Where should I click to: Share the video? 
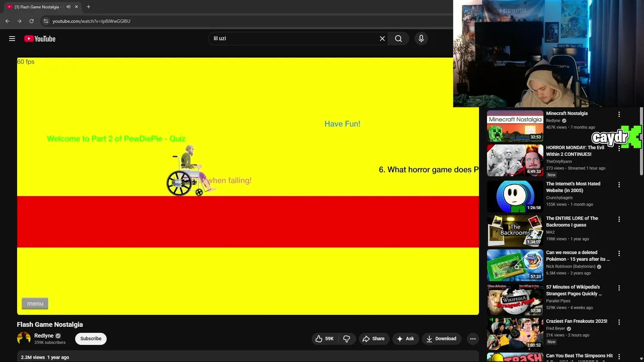point(373,339)
